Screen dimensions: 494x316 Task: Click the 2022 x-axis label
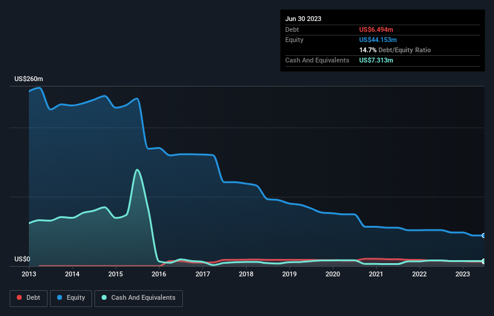(419, 274)
